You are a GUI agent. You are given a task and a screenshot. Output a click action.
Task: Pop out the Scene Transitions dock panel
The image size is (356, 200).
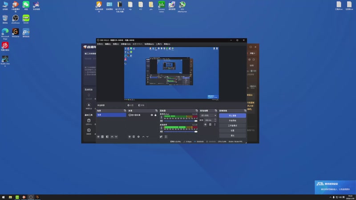216,111
